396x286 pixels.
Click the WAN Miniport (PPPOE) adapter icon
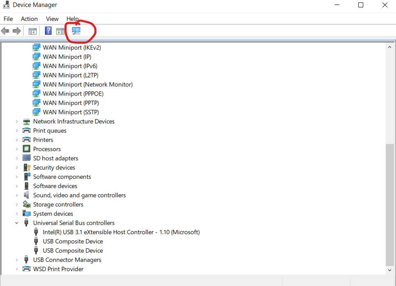36,94
